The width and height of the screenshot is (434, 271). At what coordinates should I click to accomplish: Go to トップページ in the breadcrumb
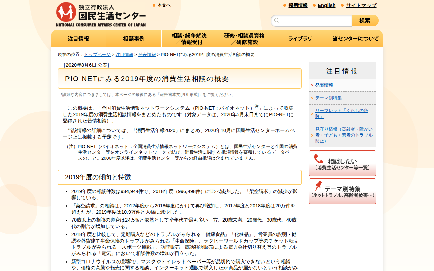[97, 55]
